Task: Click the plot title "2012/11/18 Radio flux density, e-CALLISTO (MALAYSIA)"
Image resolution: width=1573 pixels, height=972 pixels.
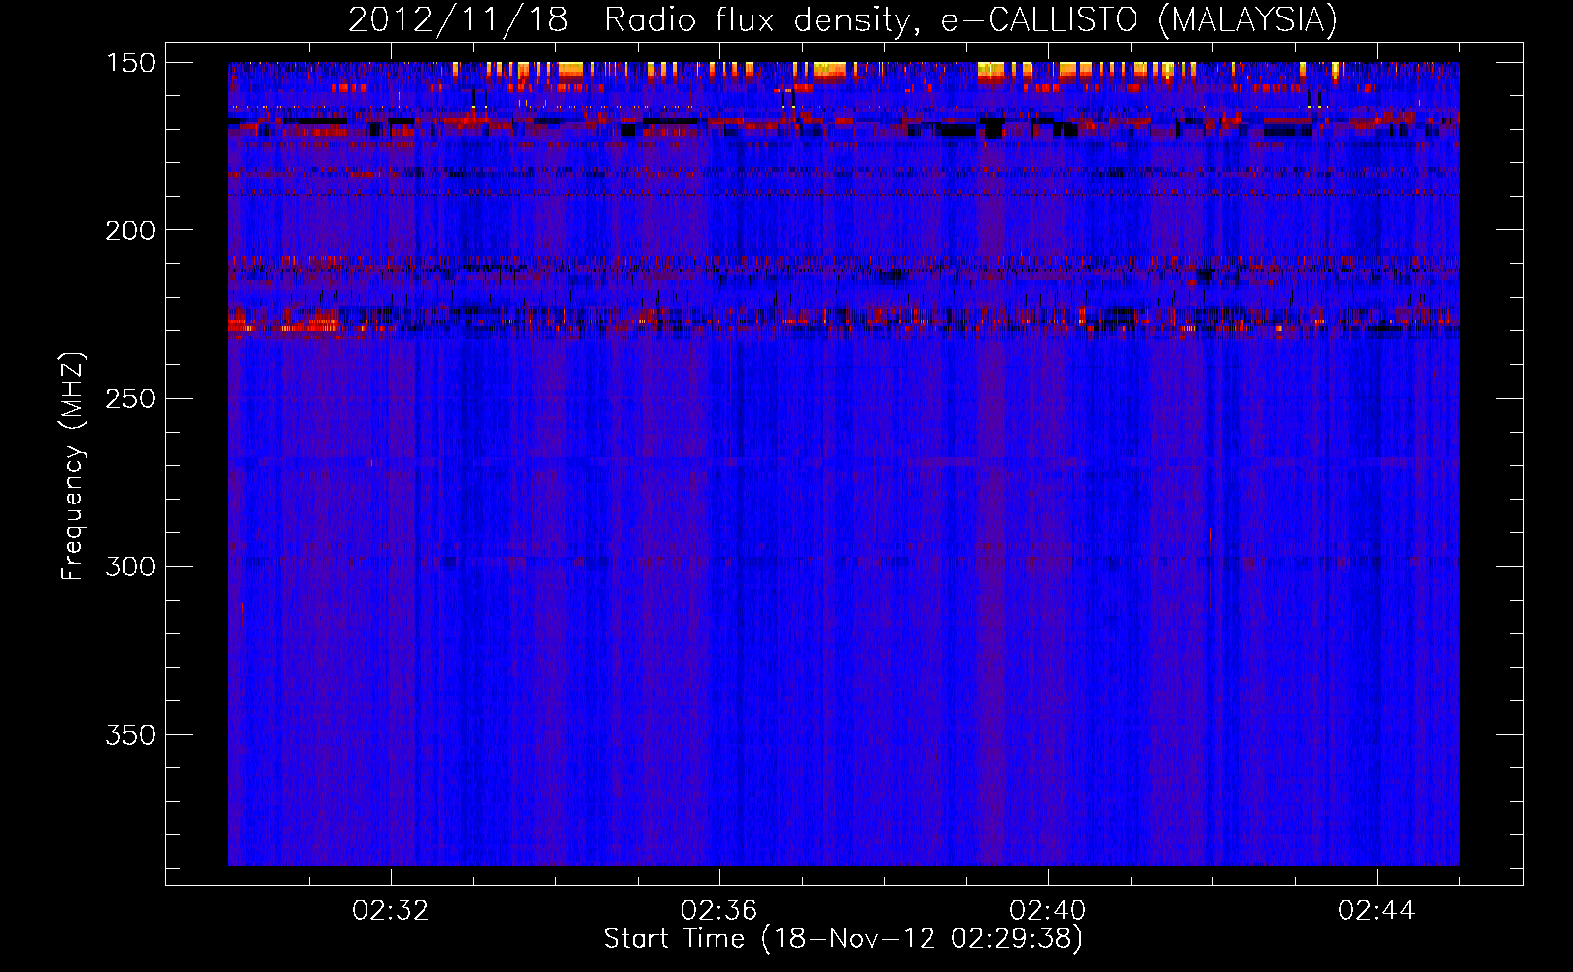Action: click(x=843, y=19)
